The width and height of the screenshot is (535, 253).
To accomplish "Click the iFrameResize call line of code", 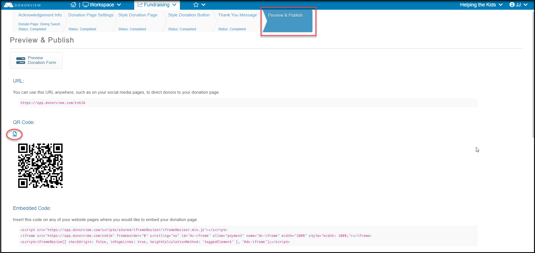I will coord(155,242).
